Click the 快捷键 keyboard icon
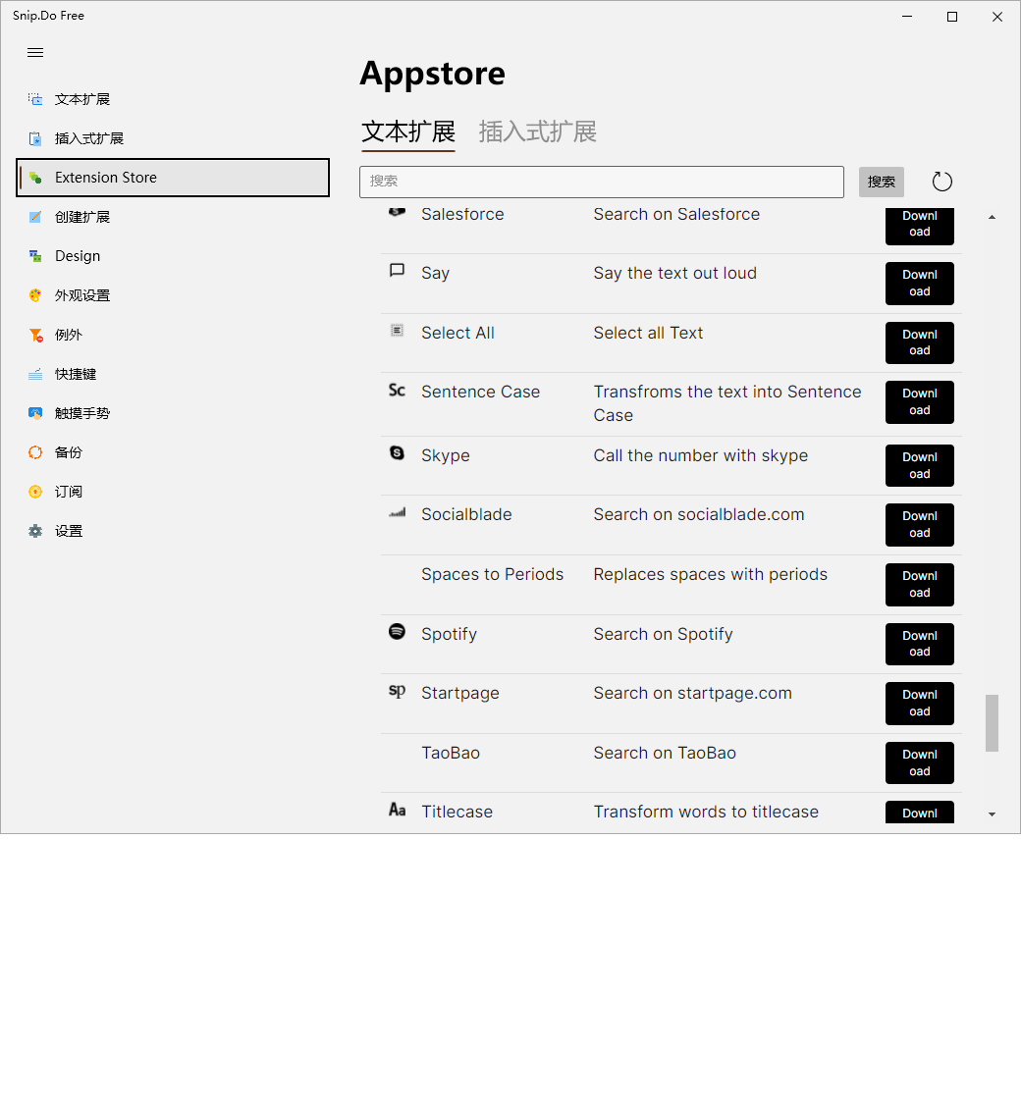This screenshot has width=1021, height=1103. [x=35, y=374]
